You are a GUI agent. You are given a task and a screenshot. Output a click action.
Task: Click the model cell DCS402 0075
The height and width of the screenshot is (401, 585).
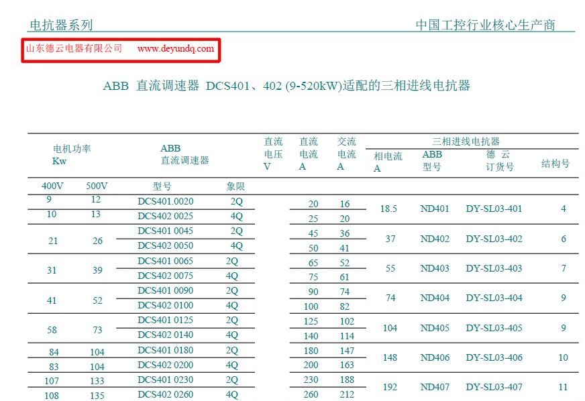pos(166,276)
